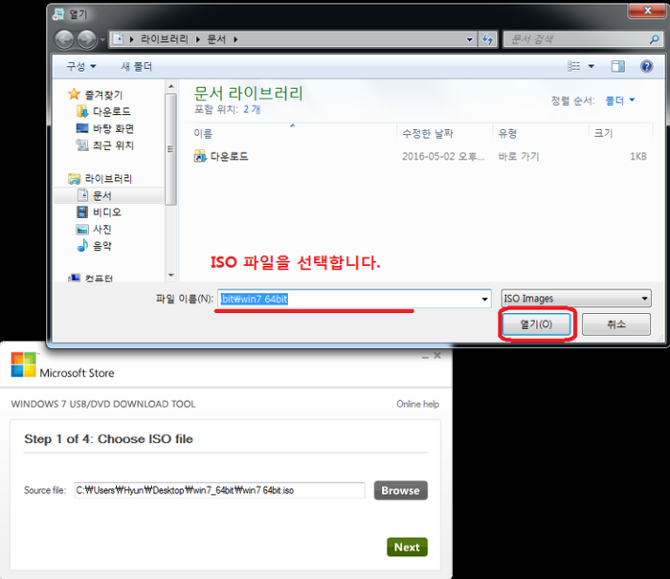670x579 pixels.
Task: Click the Microsoft Store logo
Action: [x=62, y=366]
